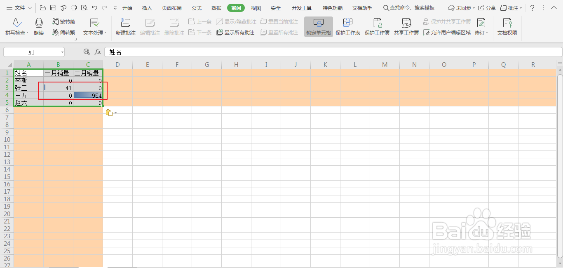This screenshot has width=563, height=268.
Task: Click the zoom magnifier icon beside fx
Action: 87,52
